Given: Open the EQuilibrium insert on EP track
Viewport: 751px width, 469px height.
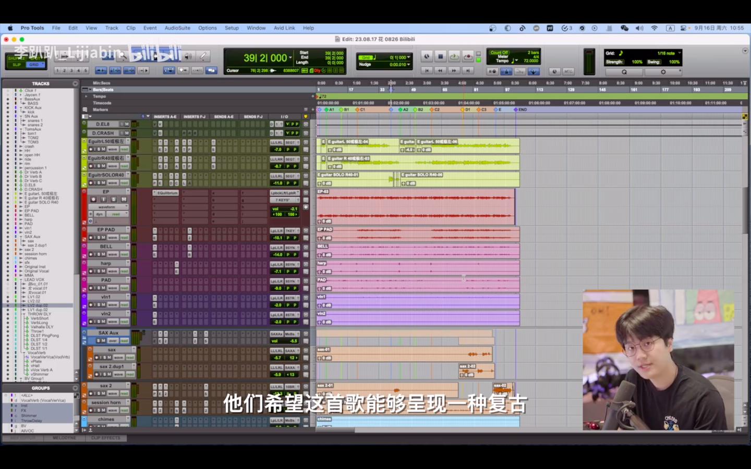Looking at the screenshot, I should click(x=166, y=193).
